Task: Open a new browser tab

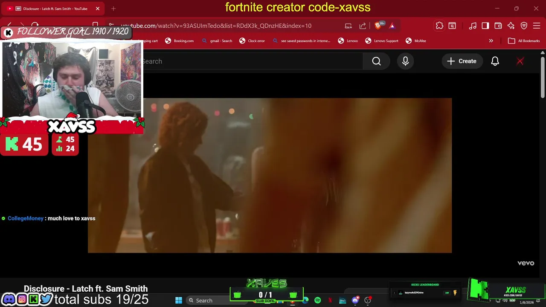Action: coord(113,9)
